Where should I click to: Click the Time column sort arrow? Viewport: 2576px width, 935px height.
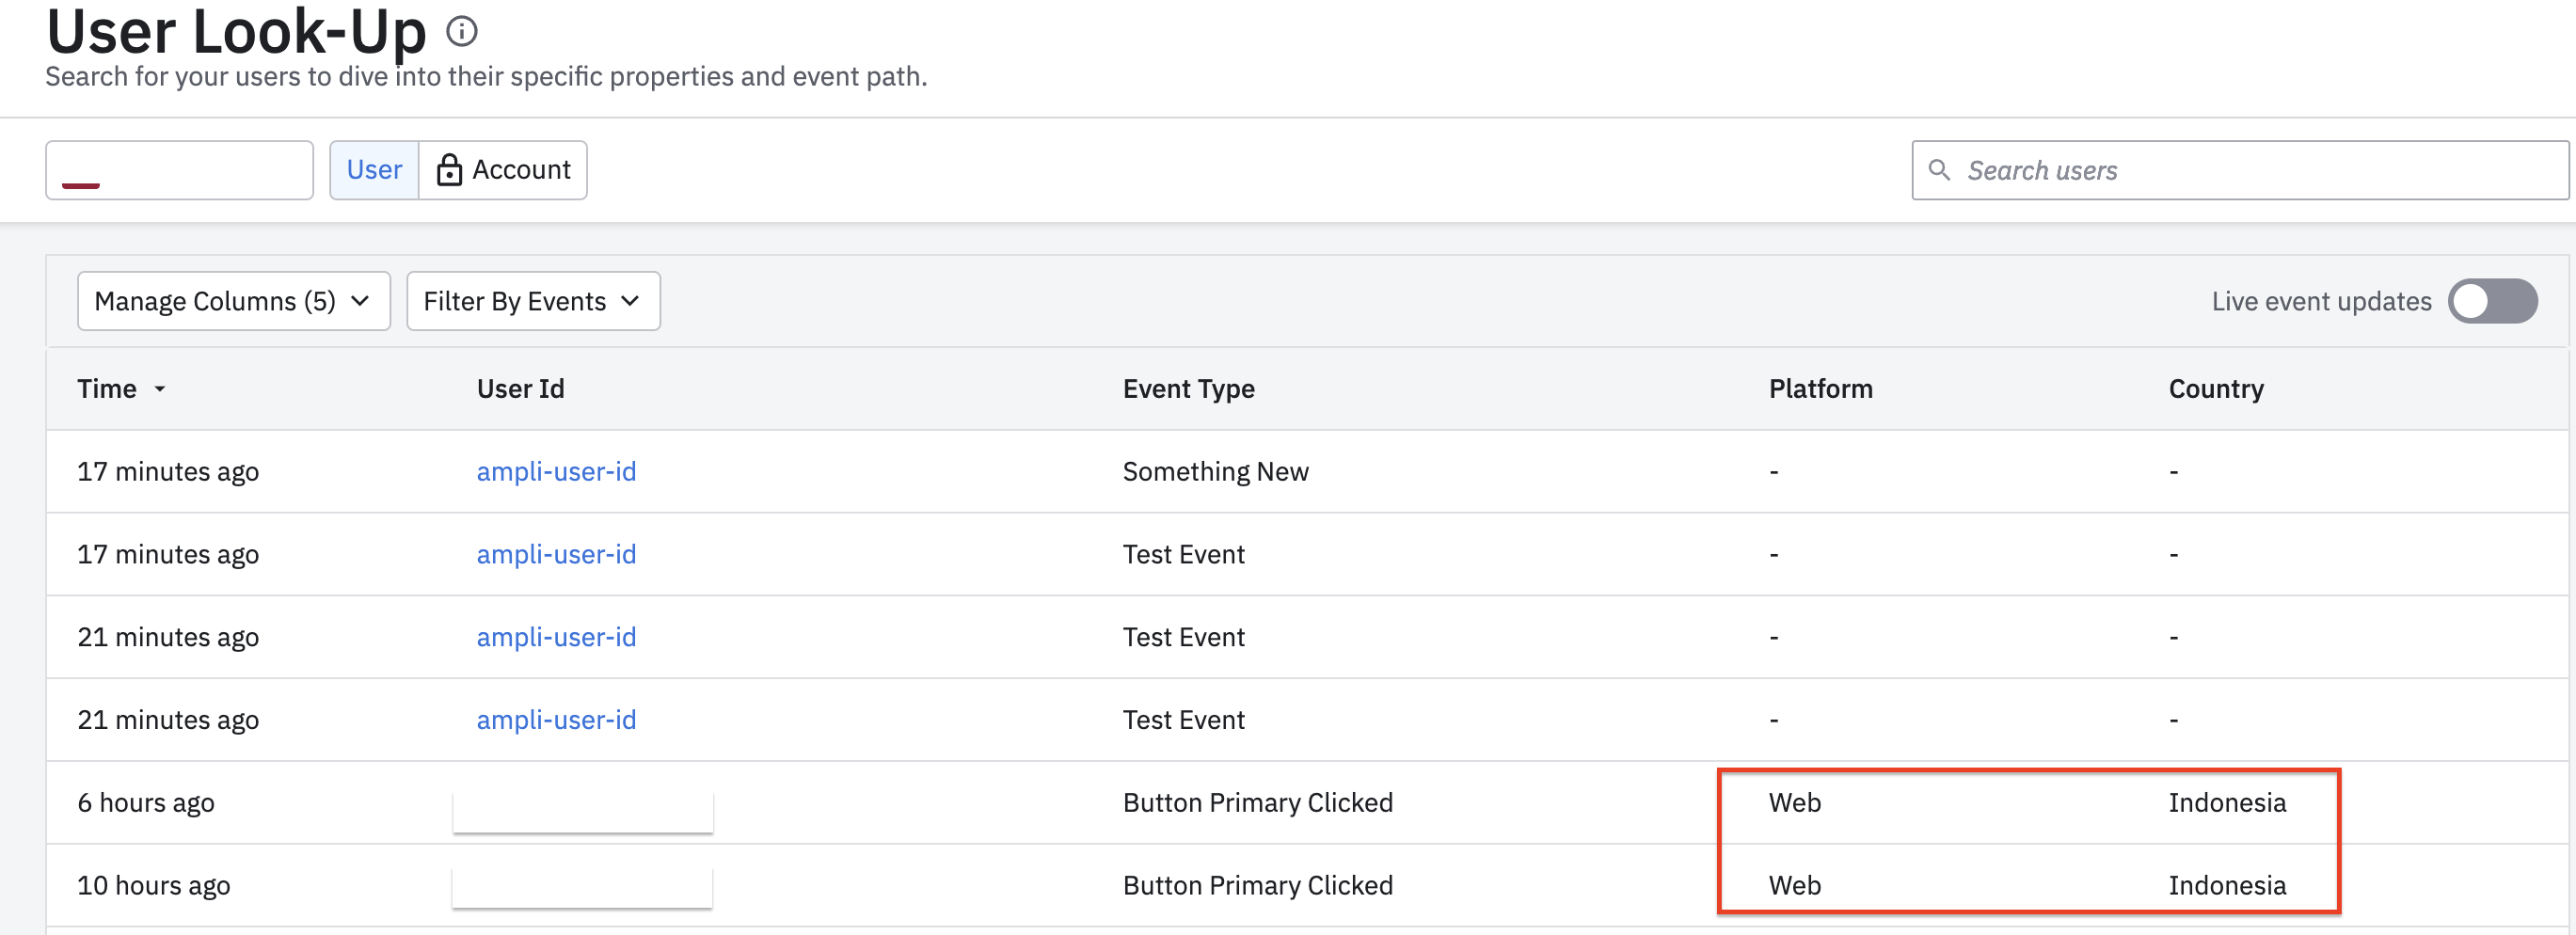point(160,389)
